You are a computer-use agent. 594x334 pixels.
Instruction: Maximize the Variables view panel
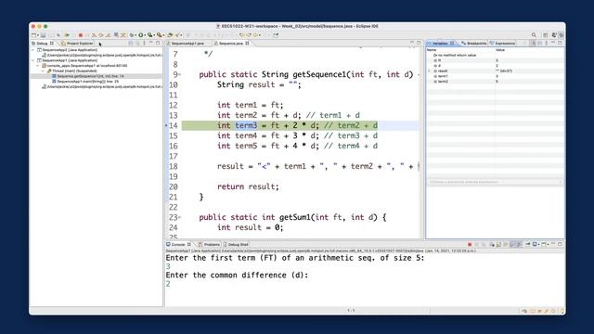coord(560,43)
